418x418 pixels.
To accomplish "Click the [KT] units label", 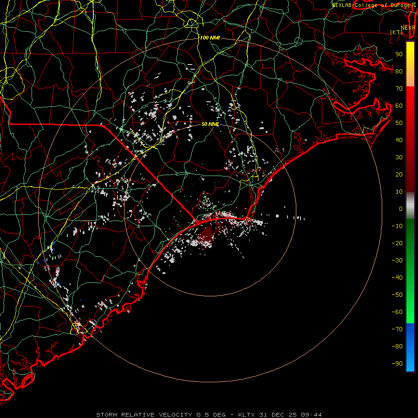I will point(397,32).
